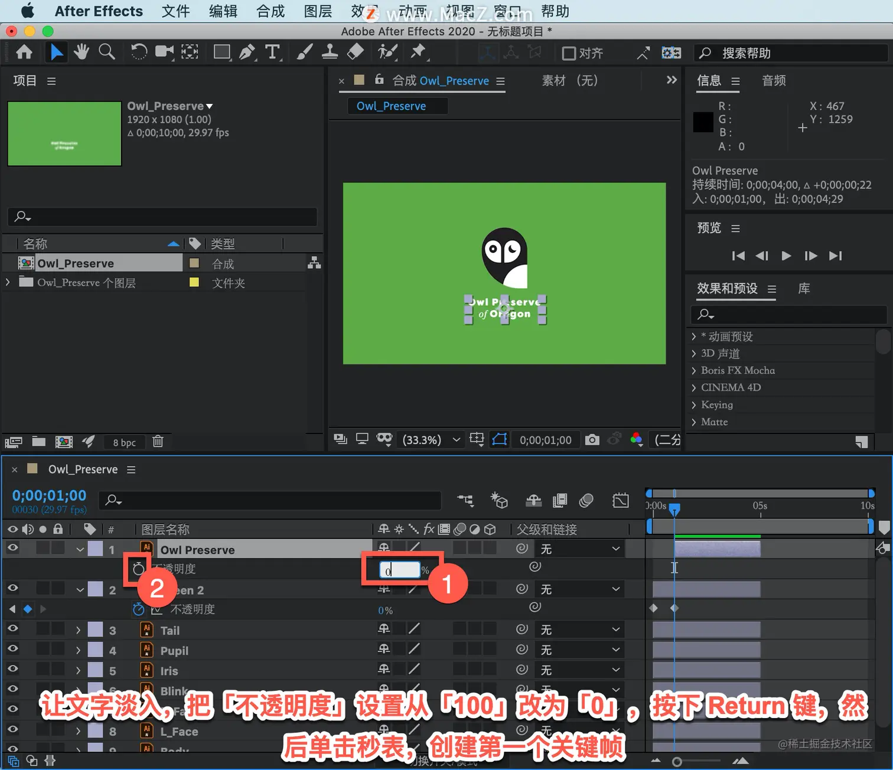The width and height of the screenshot is (893, 770).
Task: Click the Owl_Preserve flowchart breadcrumb button
Action: click(397, 106)
